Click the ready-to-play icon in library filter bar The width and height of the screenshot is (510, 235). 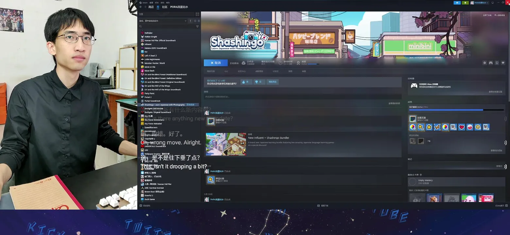point(199,21)
